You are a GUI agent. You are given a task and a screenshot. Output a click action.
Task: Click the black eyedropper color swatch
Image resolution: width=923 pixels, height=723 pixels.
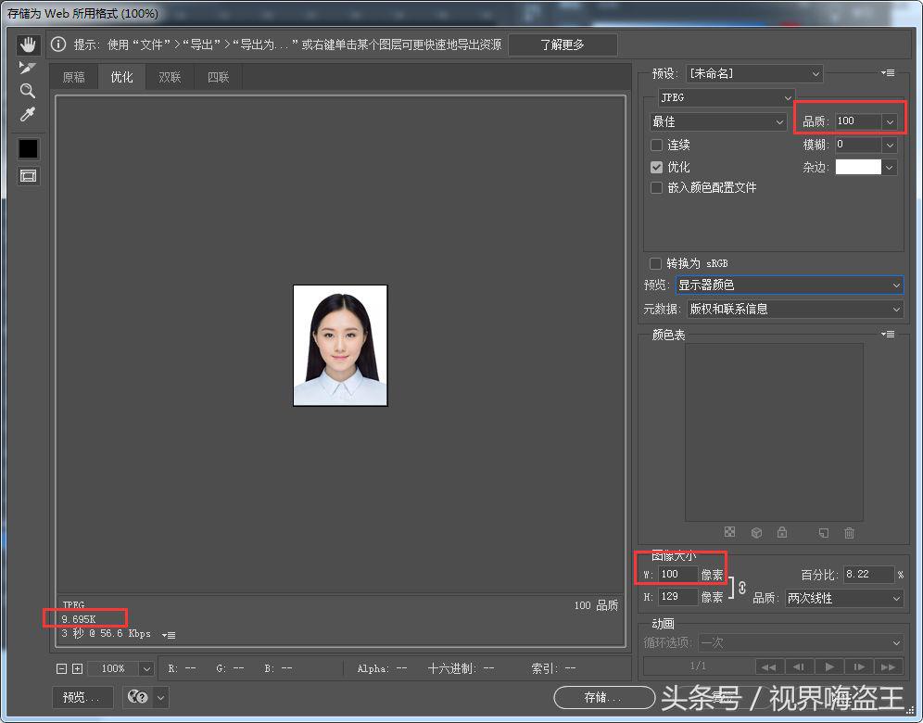pyautogui.click(x=28, y=148)
